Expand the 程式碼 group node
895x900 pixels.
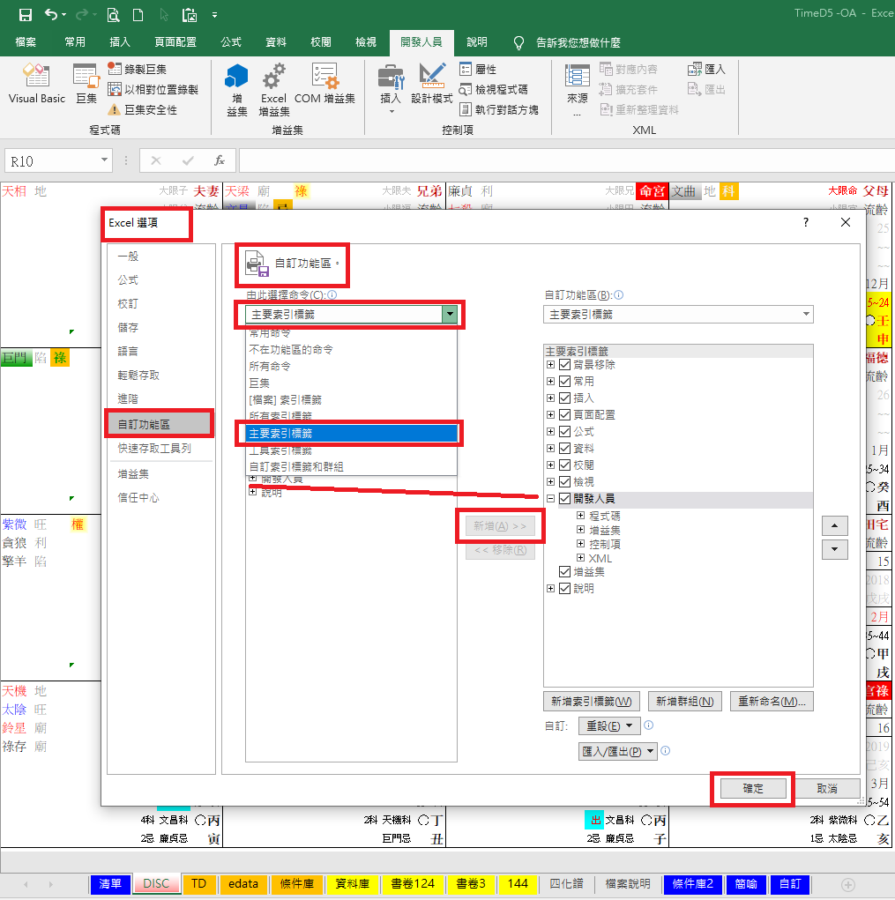580,516
